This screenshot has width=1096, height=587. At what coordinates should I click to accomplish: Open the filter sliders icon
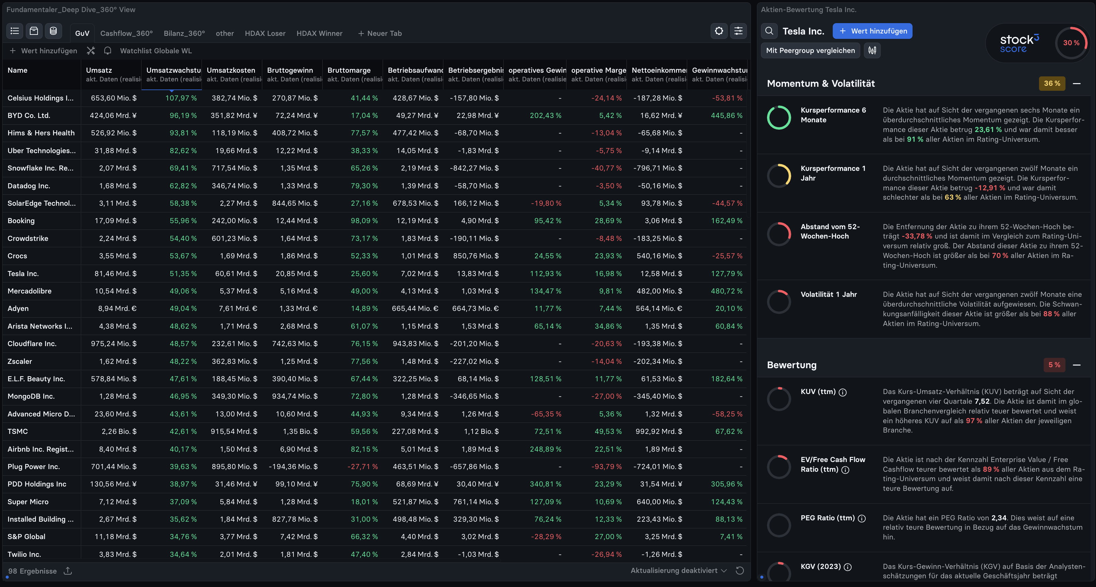click(x=738, y=31)
